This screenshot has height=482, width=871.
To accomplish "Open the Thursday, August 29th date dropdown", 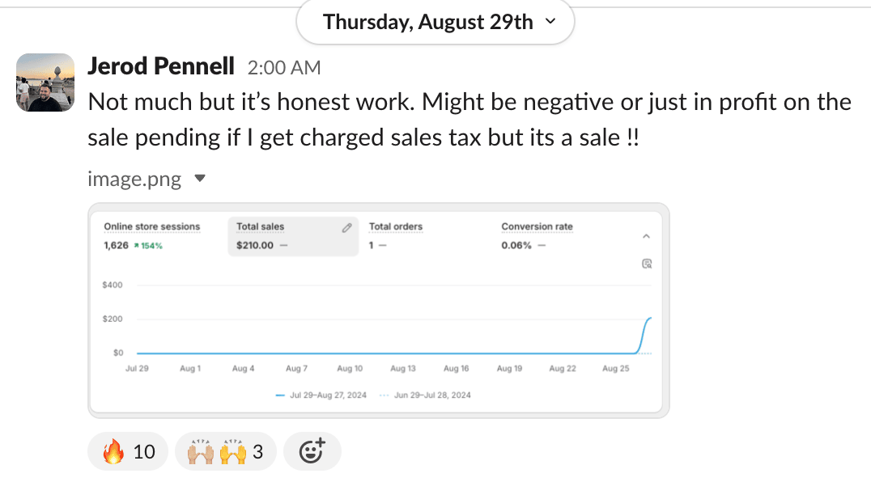I will click(435, 23).
